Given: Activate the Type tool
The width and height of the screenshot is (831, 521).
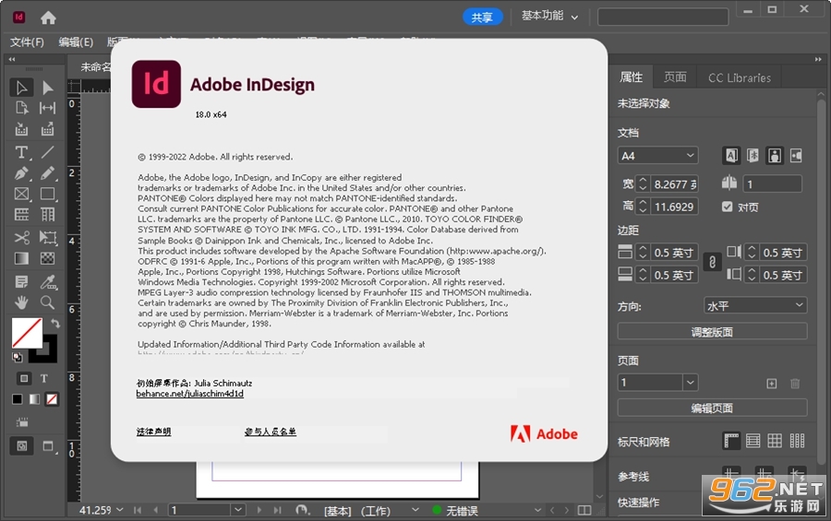Looking at the screenshot, I should click(21, 152).
